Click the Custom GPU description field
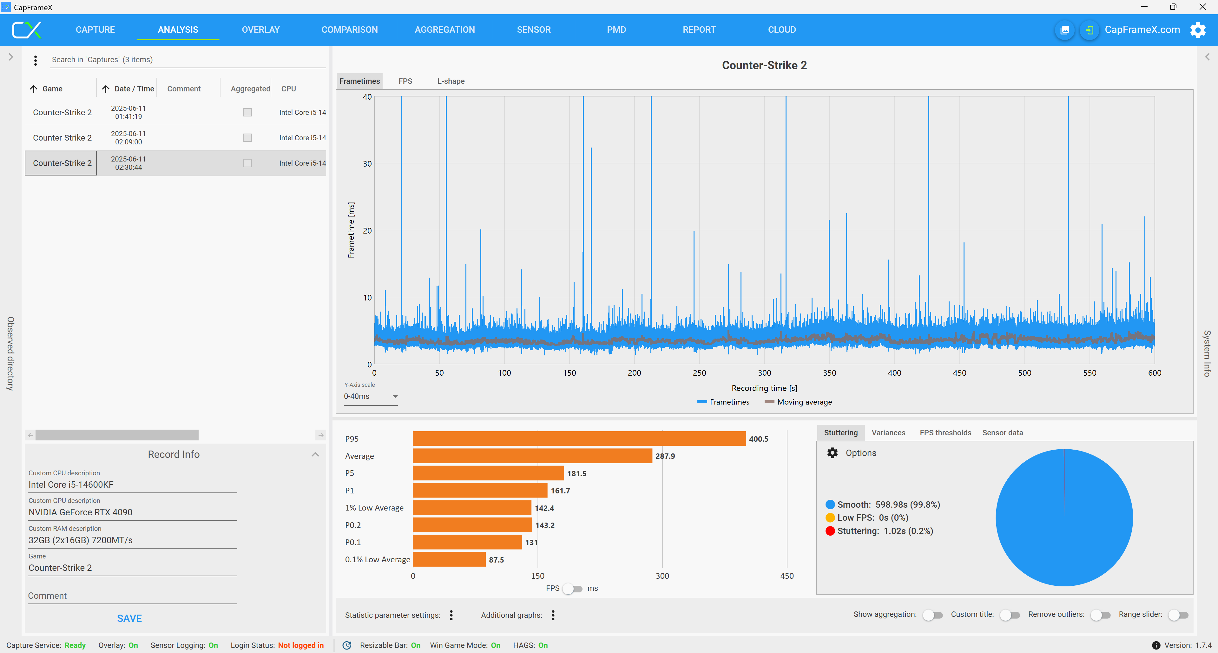The width and height of the screenshot is (1218, 653). pos(132,512)
